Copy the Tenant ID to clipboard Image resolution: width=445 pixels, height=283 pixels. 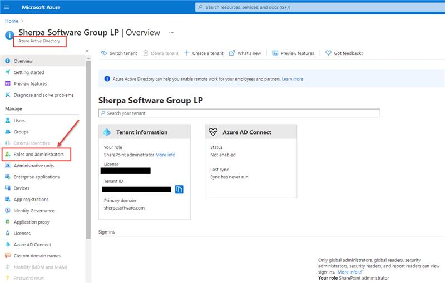pyautogui.click(x=179, y=190)
